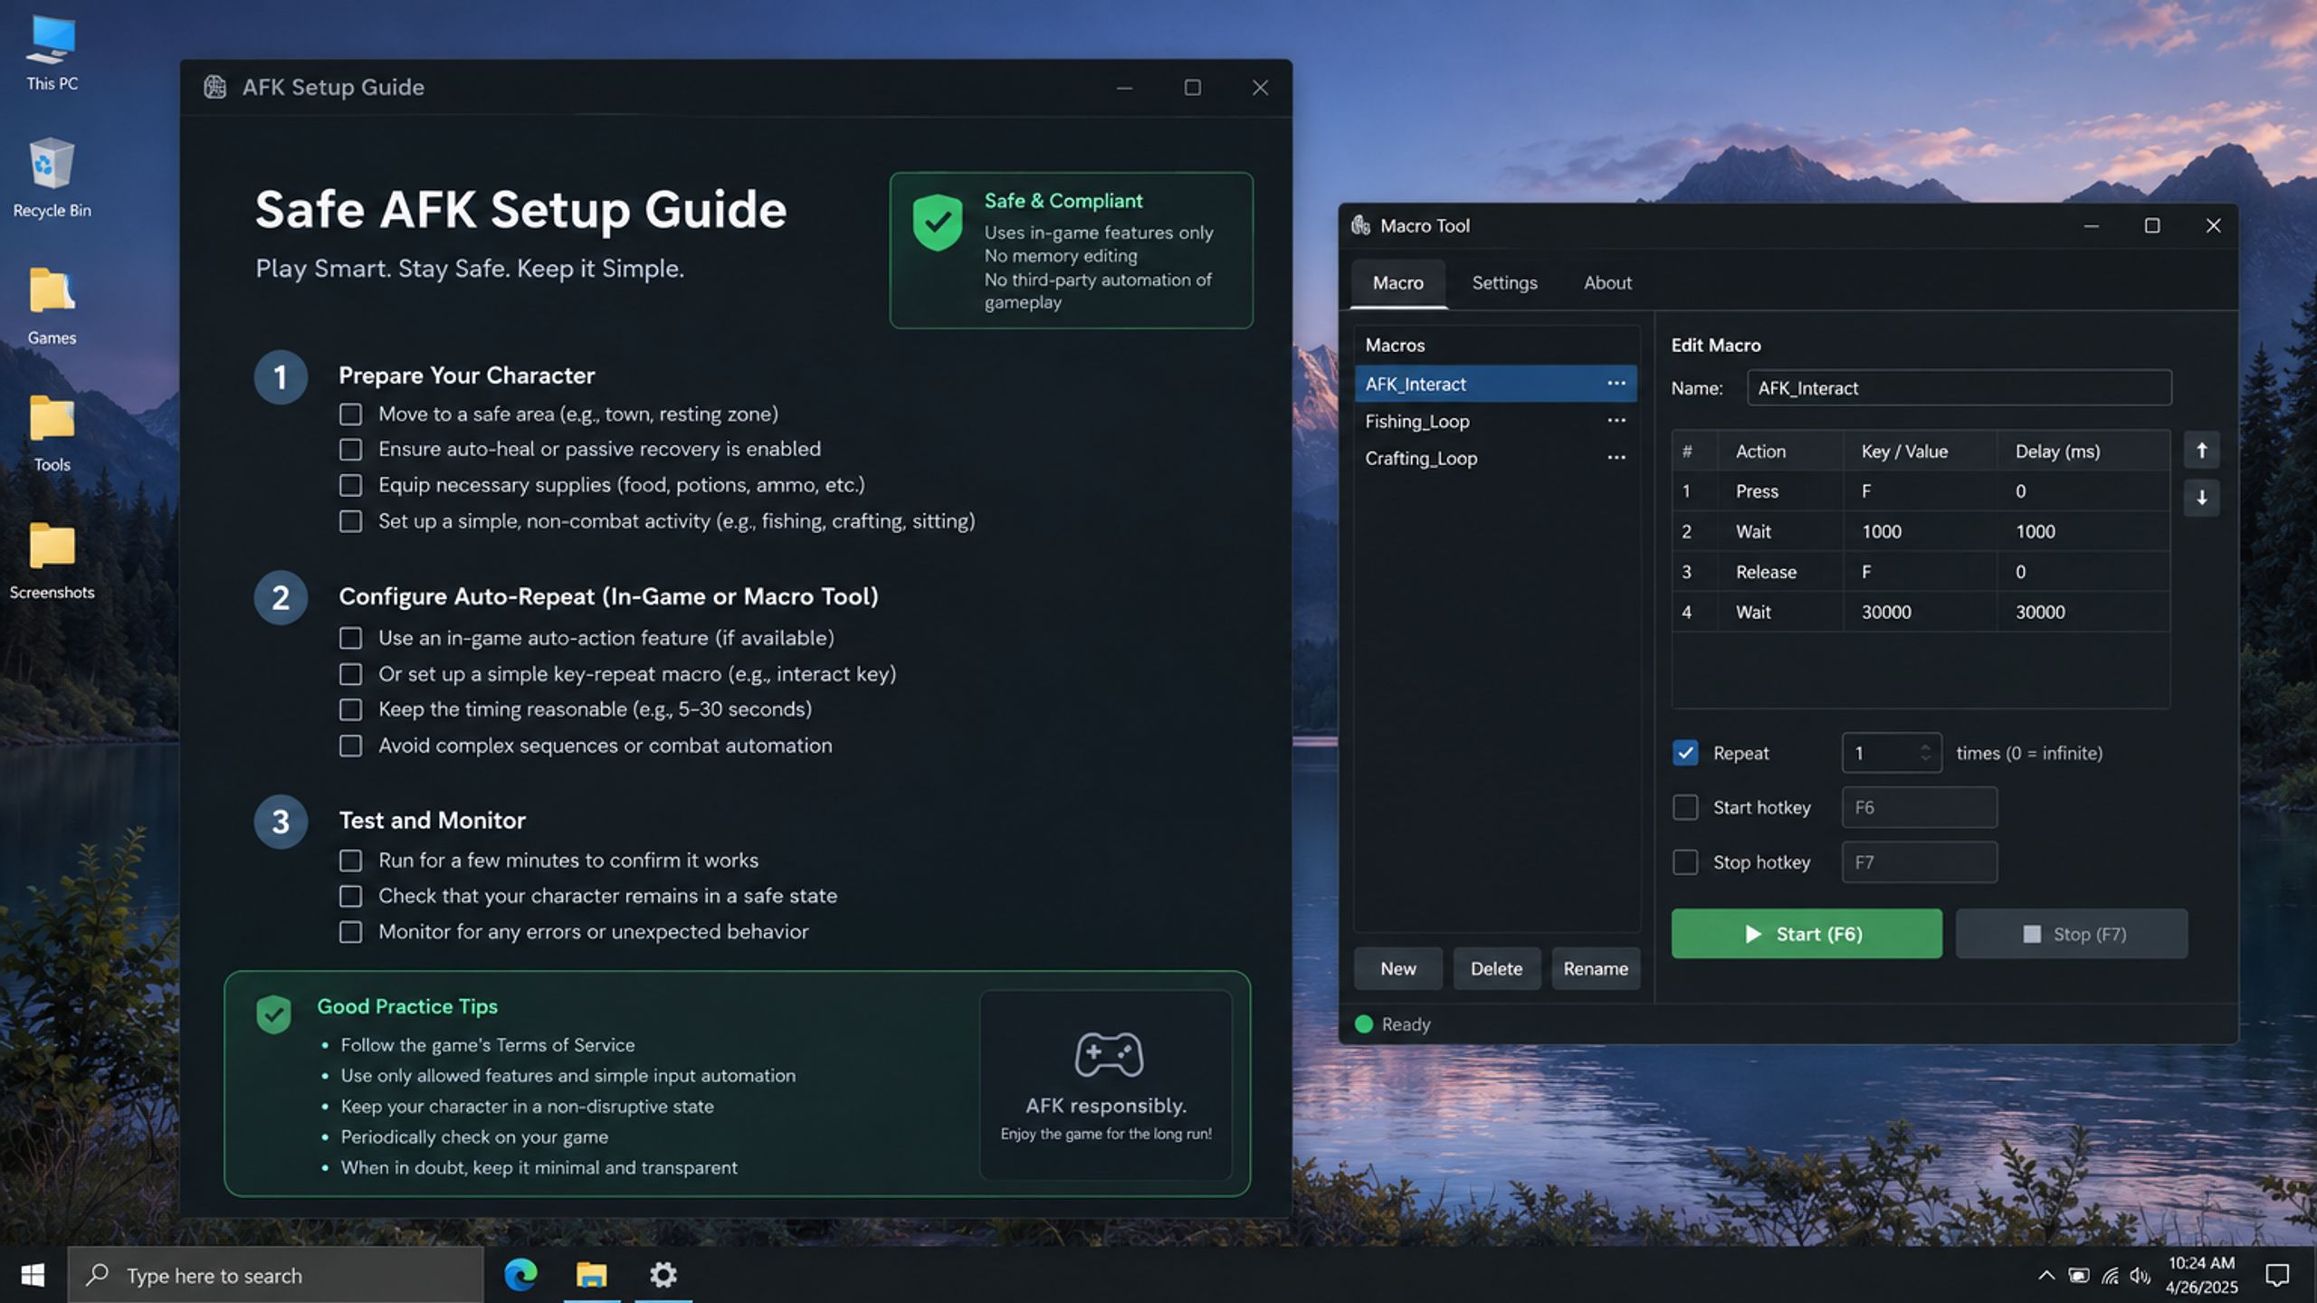Screen dimensions: 2317x1303
Task: Move macro step up with arrow
Action: pyautogui.click(x=2201, y=451)
